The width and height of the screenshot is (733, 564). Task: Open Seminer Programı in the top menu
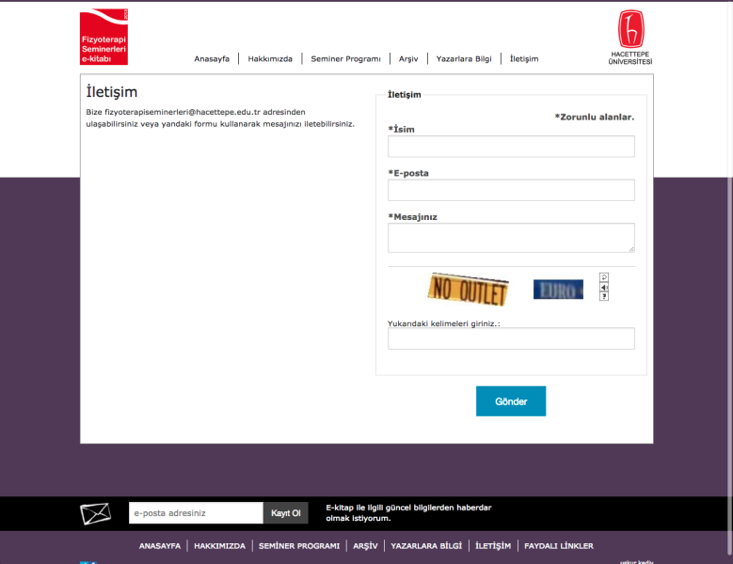(345, 59)
